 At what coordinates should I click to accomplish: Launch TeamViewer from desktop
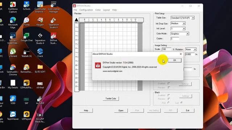point(13,116)
